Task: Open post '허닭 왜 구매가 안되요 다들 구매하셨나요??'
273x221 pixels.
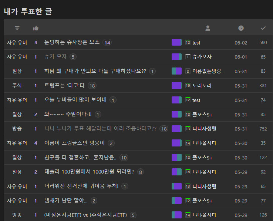Action: coord(95,71)
